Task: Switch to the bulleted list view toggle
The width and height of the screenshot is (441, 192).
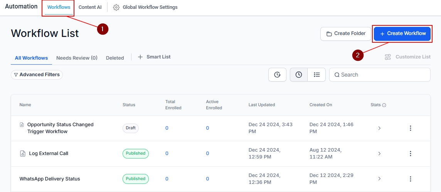Action: tap(316, 75)
